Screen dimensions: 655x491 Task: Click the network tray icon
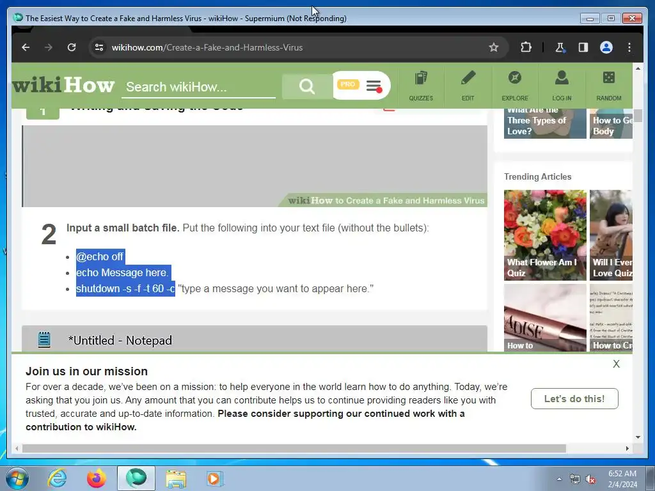point(575,479)
